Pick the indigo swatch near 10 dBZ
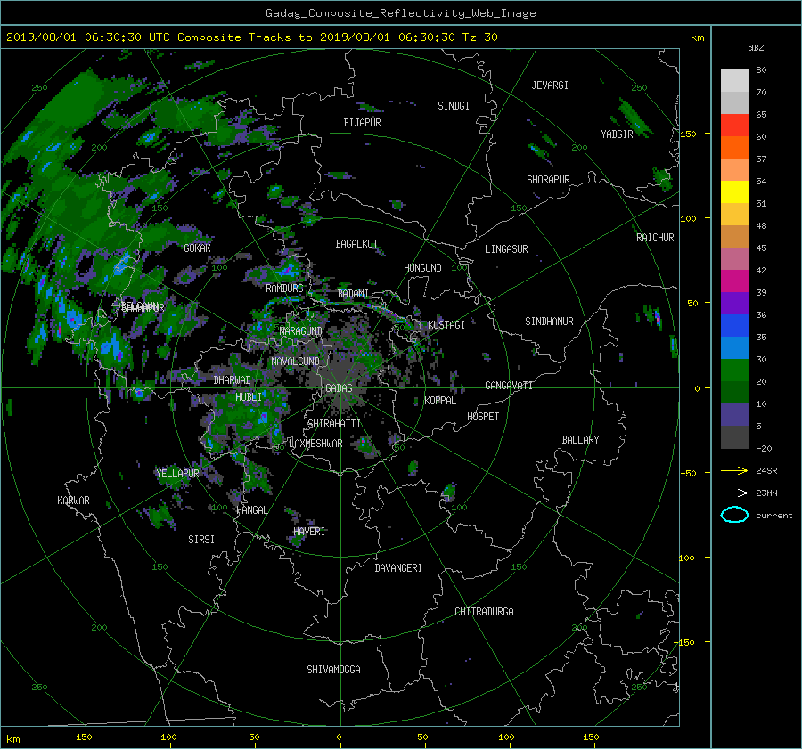Image resolution: width=802 pixels, height=749 pixels. [x=734, y=415]
